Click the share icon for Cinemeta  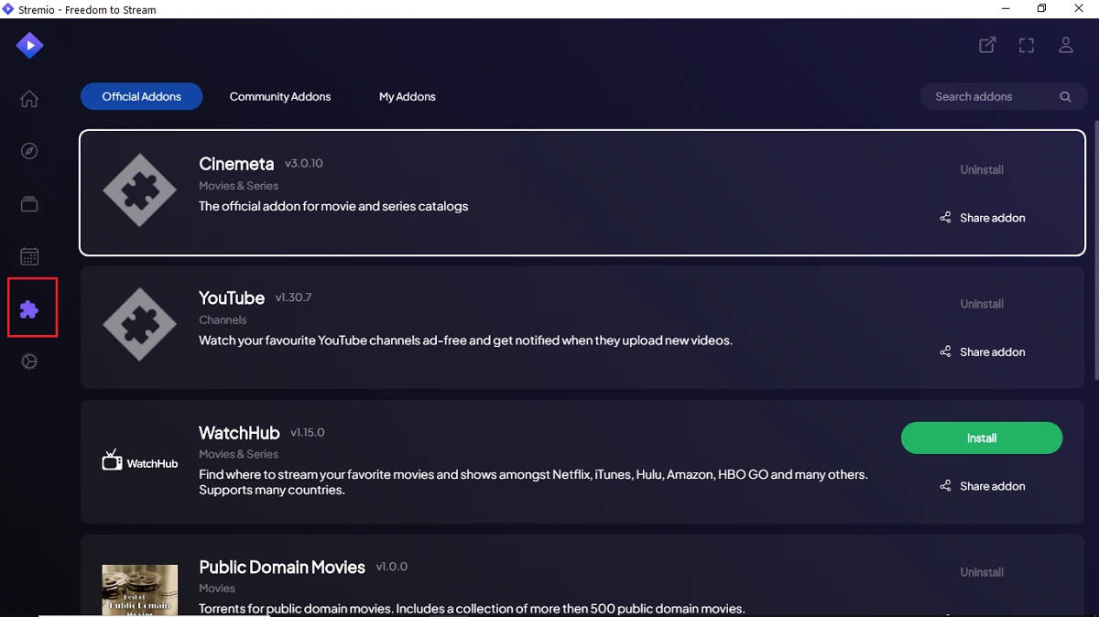(x=945, y=218)
